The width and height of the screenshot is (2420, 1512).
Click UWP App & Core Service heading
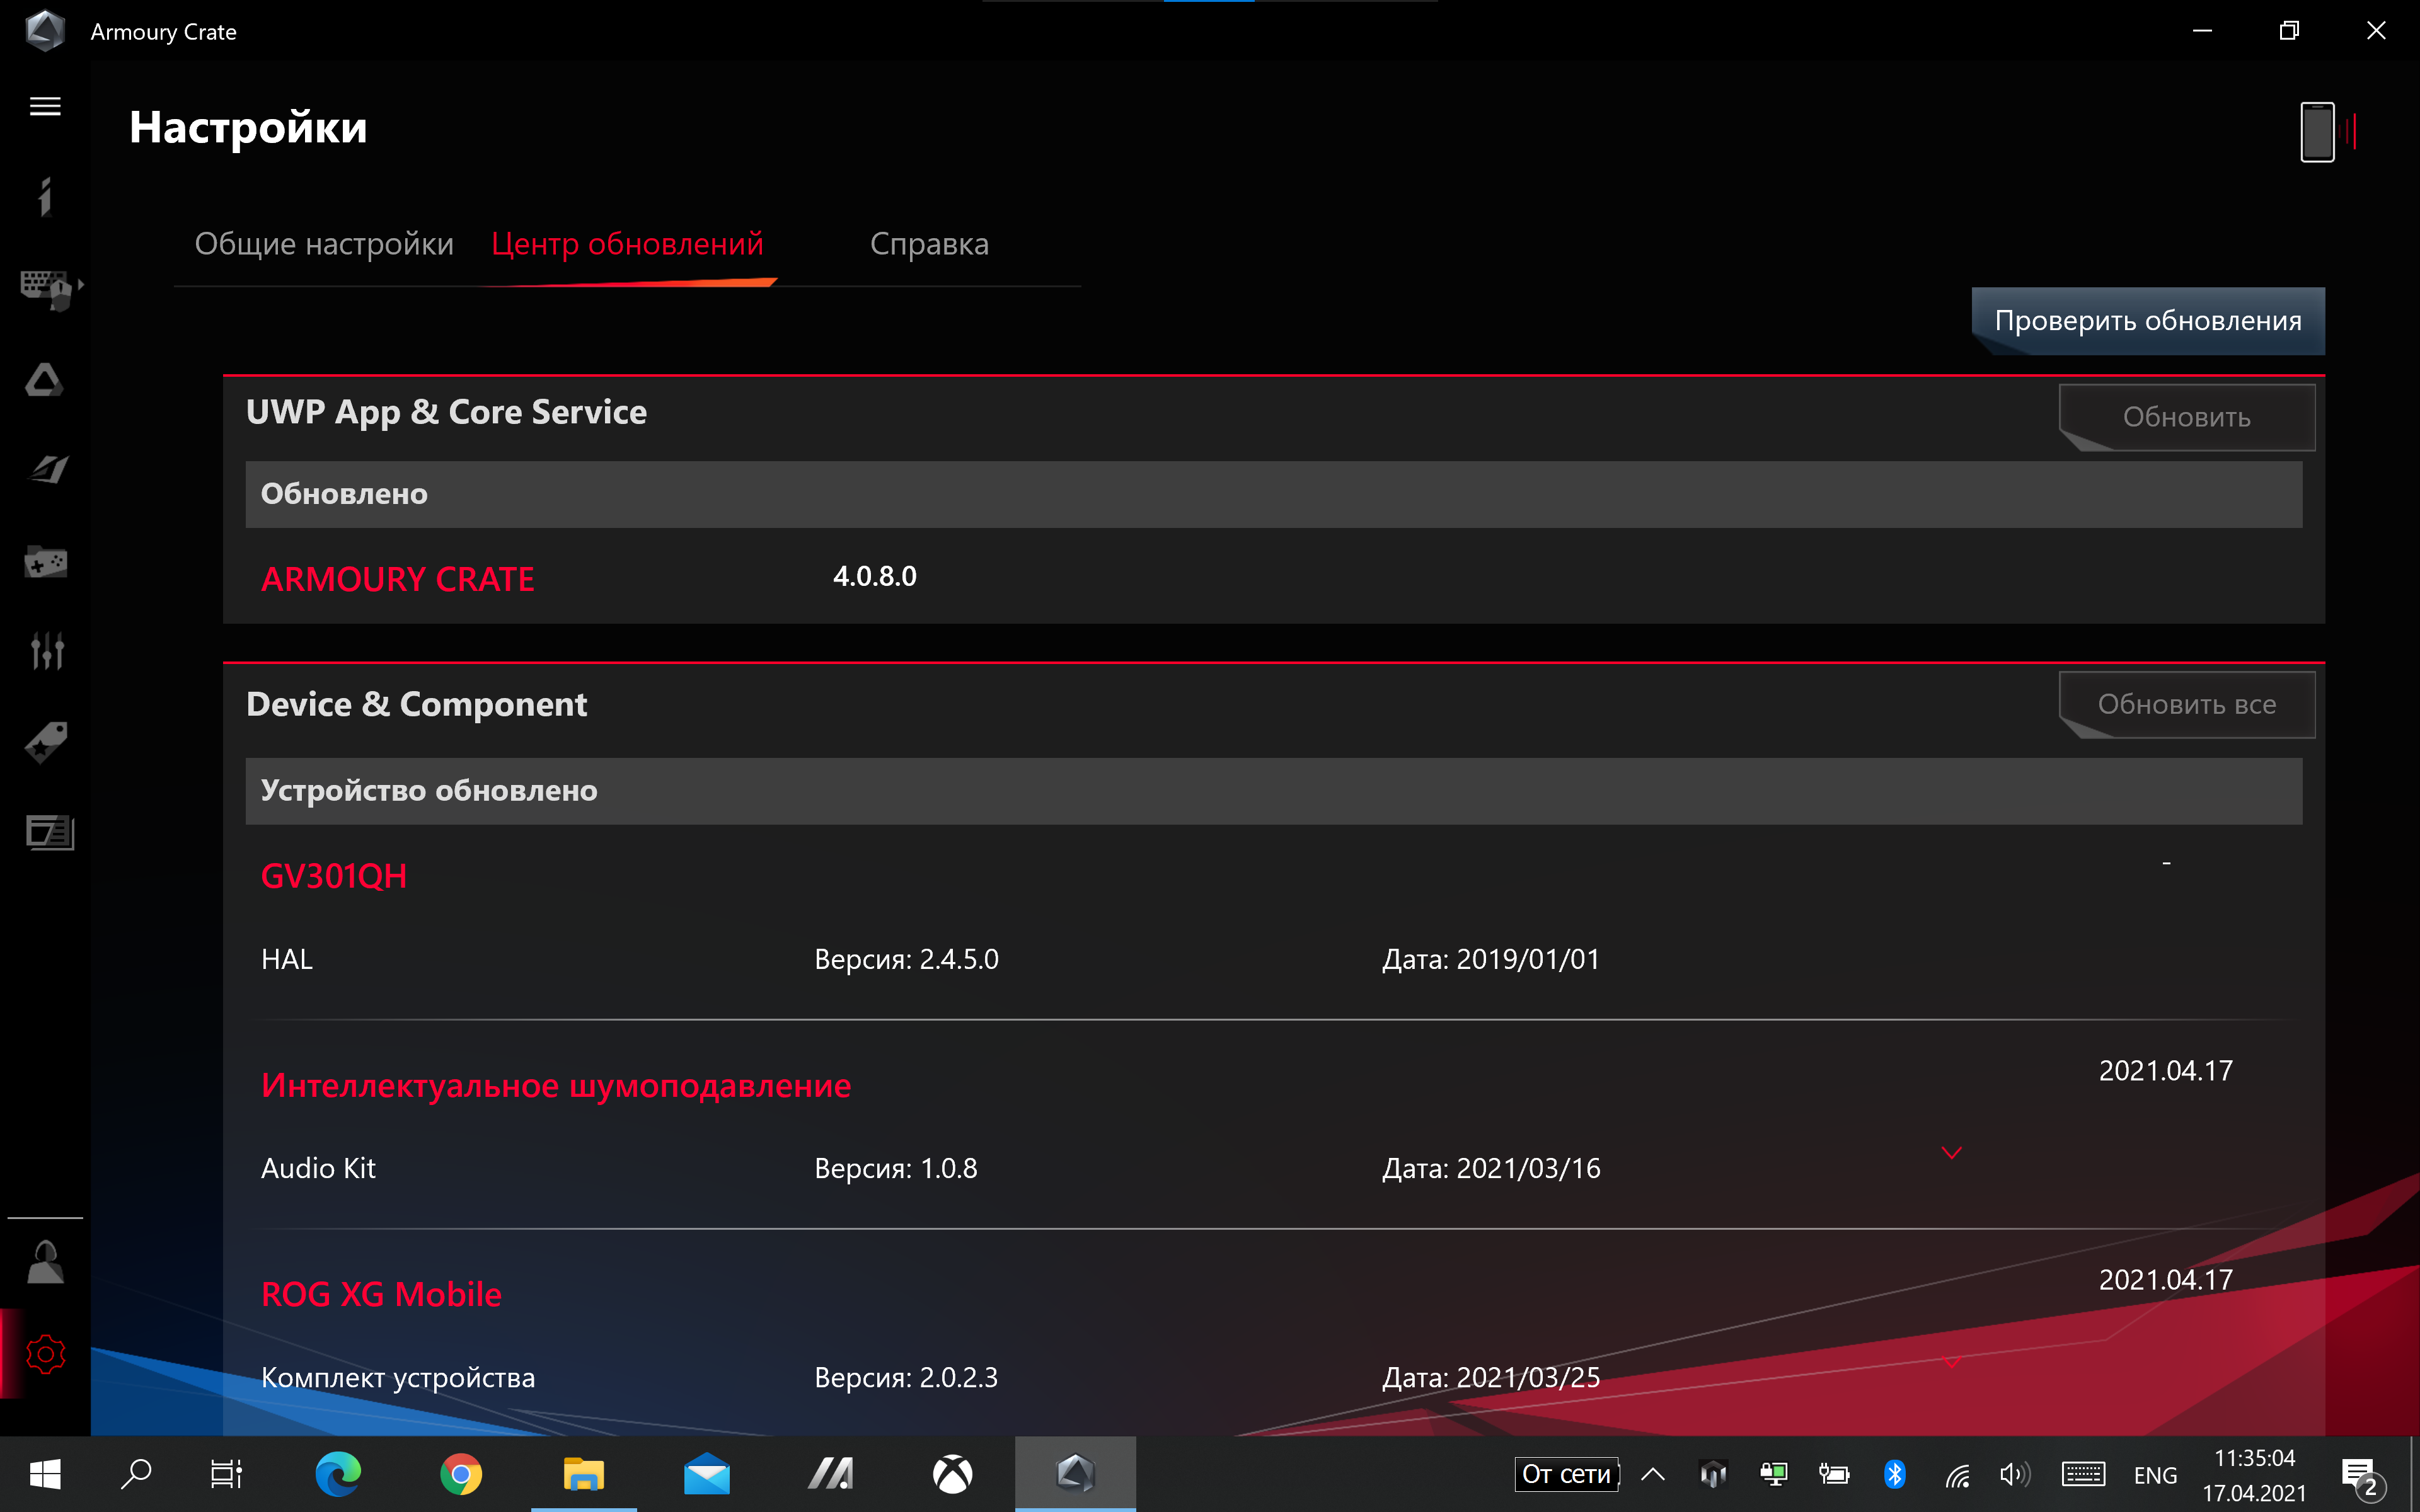[446, 412]
